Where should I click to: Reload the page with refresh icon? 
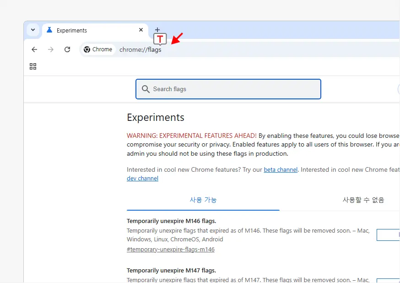point(67,49)
